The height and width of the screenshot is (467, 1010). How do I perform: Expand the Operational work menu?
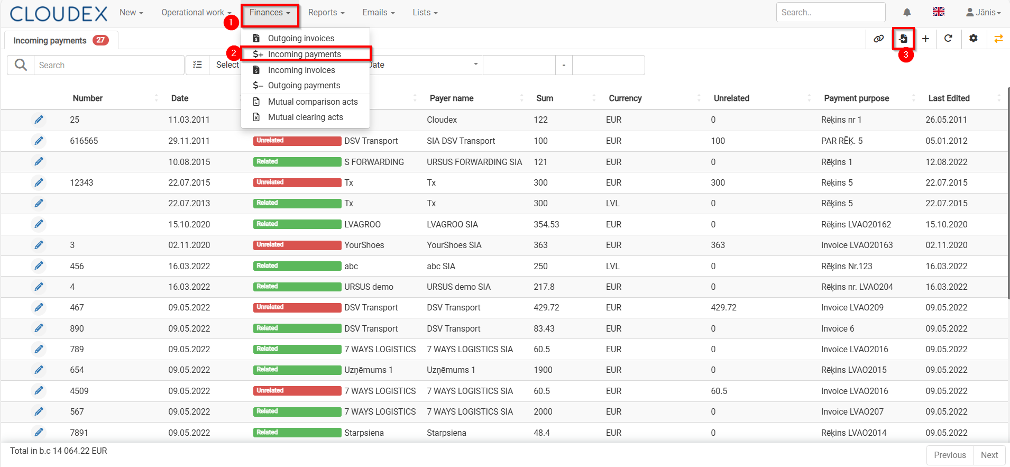[x=196, y=13]
